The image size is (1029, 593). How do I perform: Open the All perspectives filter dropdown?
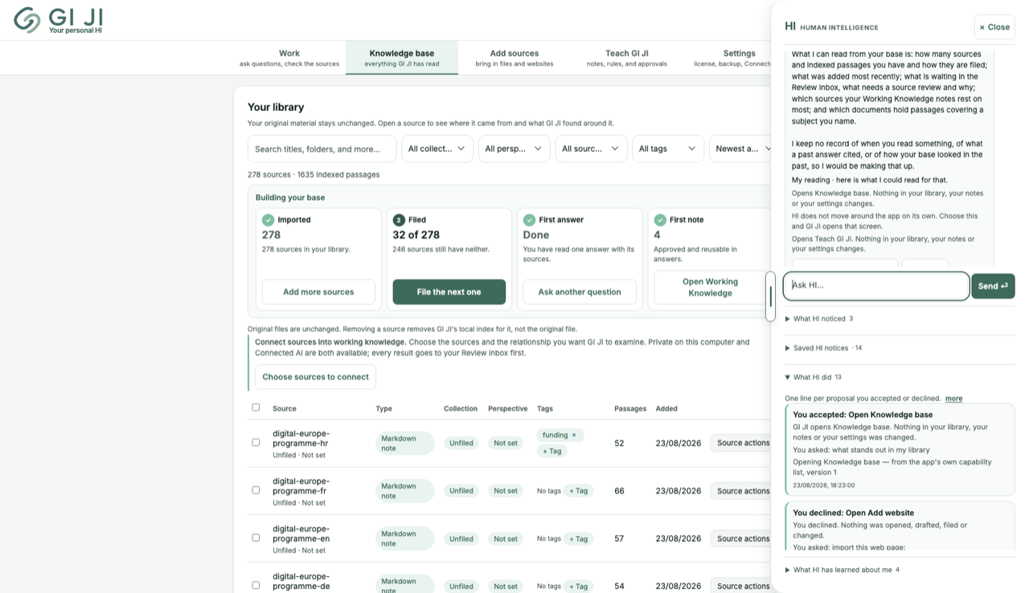(x=514, y=149)
